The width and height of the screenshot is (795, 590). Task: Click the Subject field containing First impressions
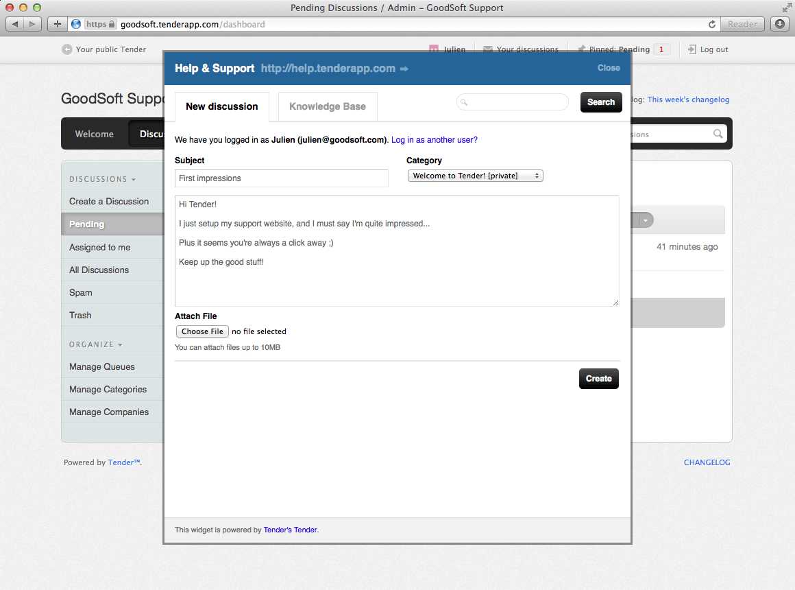[x=282, y=178]
